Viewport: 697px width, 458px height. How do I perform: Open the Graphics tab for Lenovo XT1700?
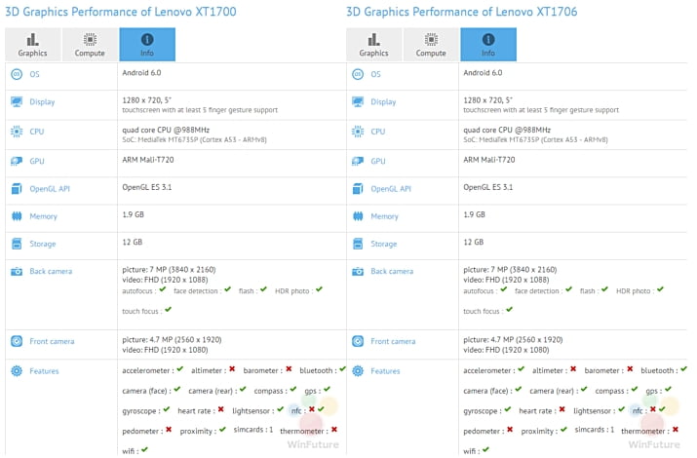pos(33,45)
